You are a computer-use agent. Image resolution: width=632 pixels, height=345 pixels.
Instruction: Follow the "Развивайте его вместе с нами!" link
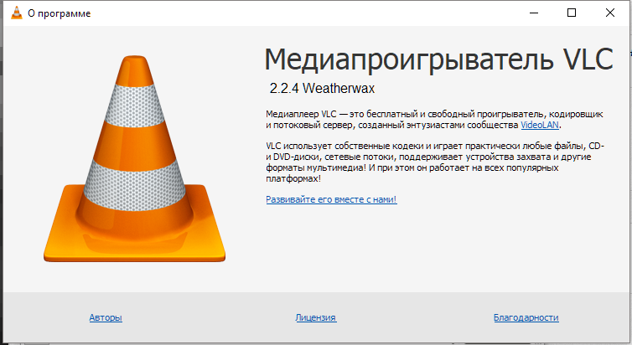coord(331,199)
